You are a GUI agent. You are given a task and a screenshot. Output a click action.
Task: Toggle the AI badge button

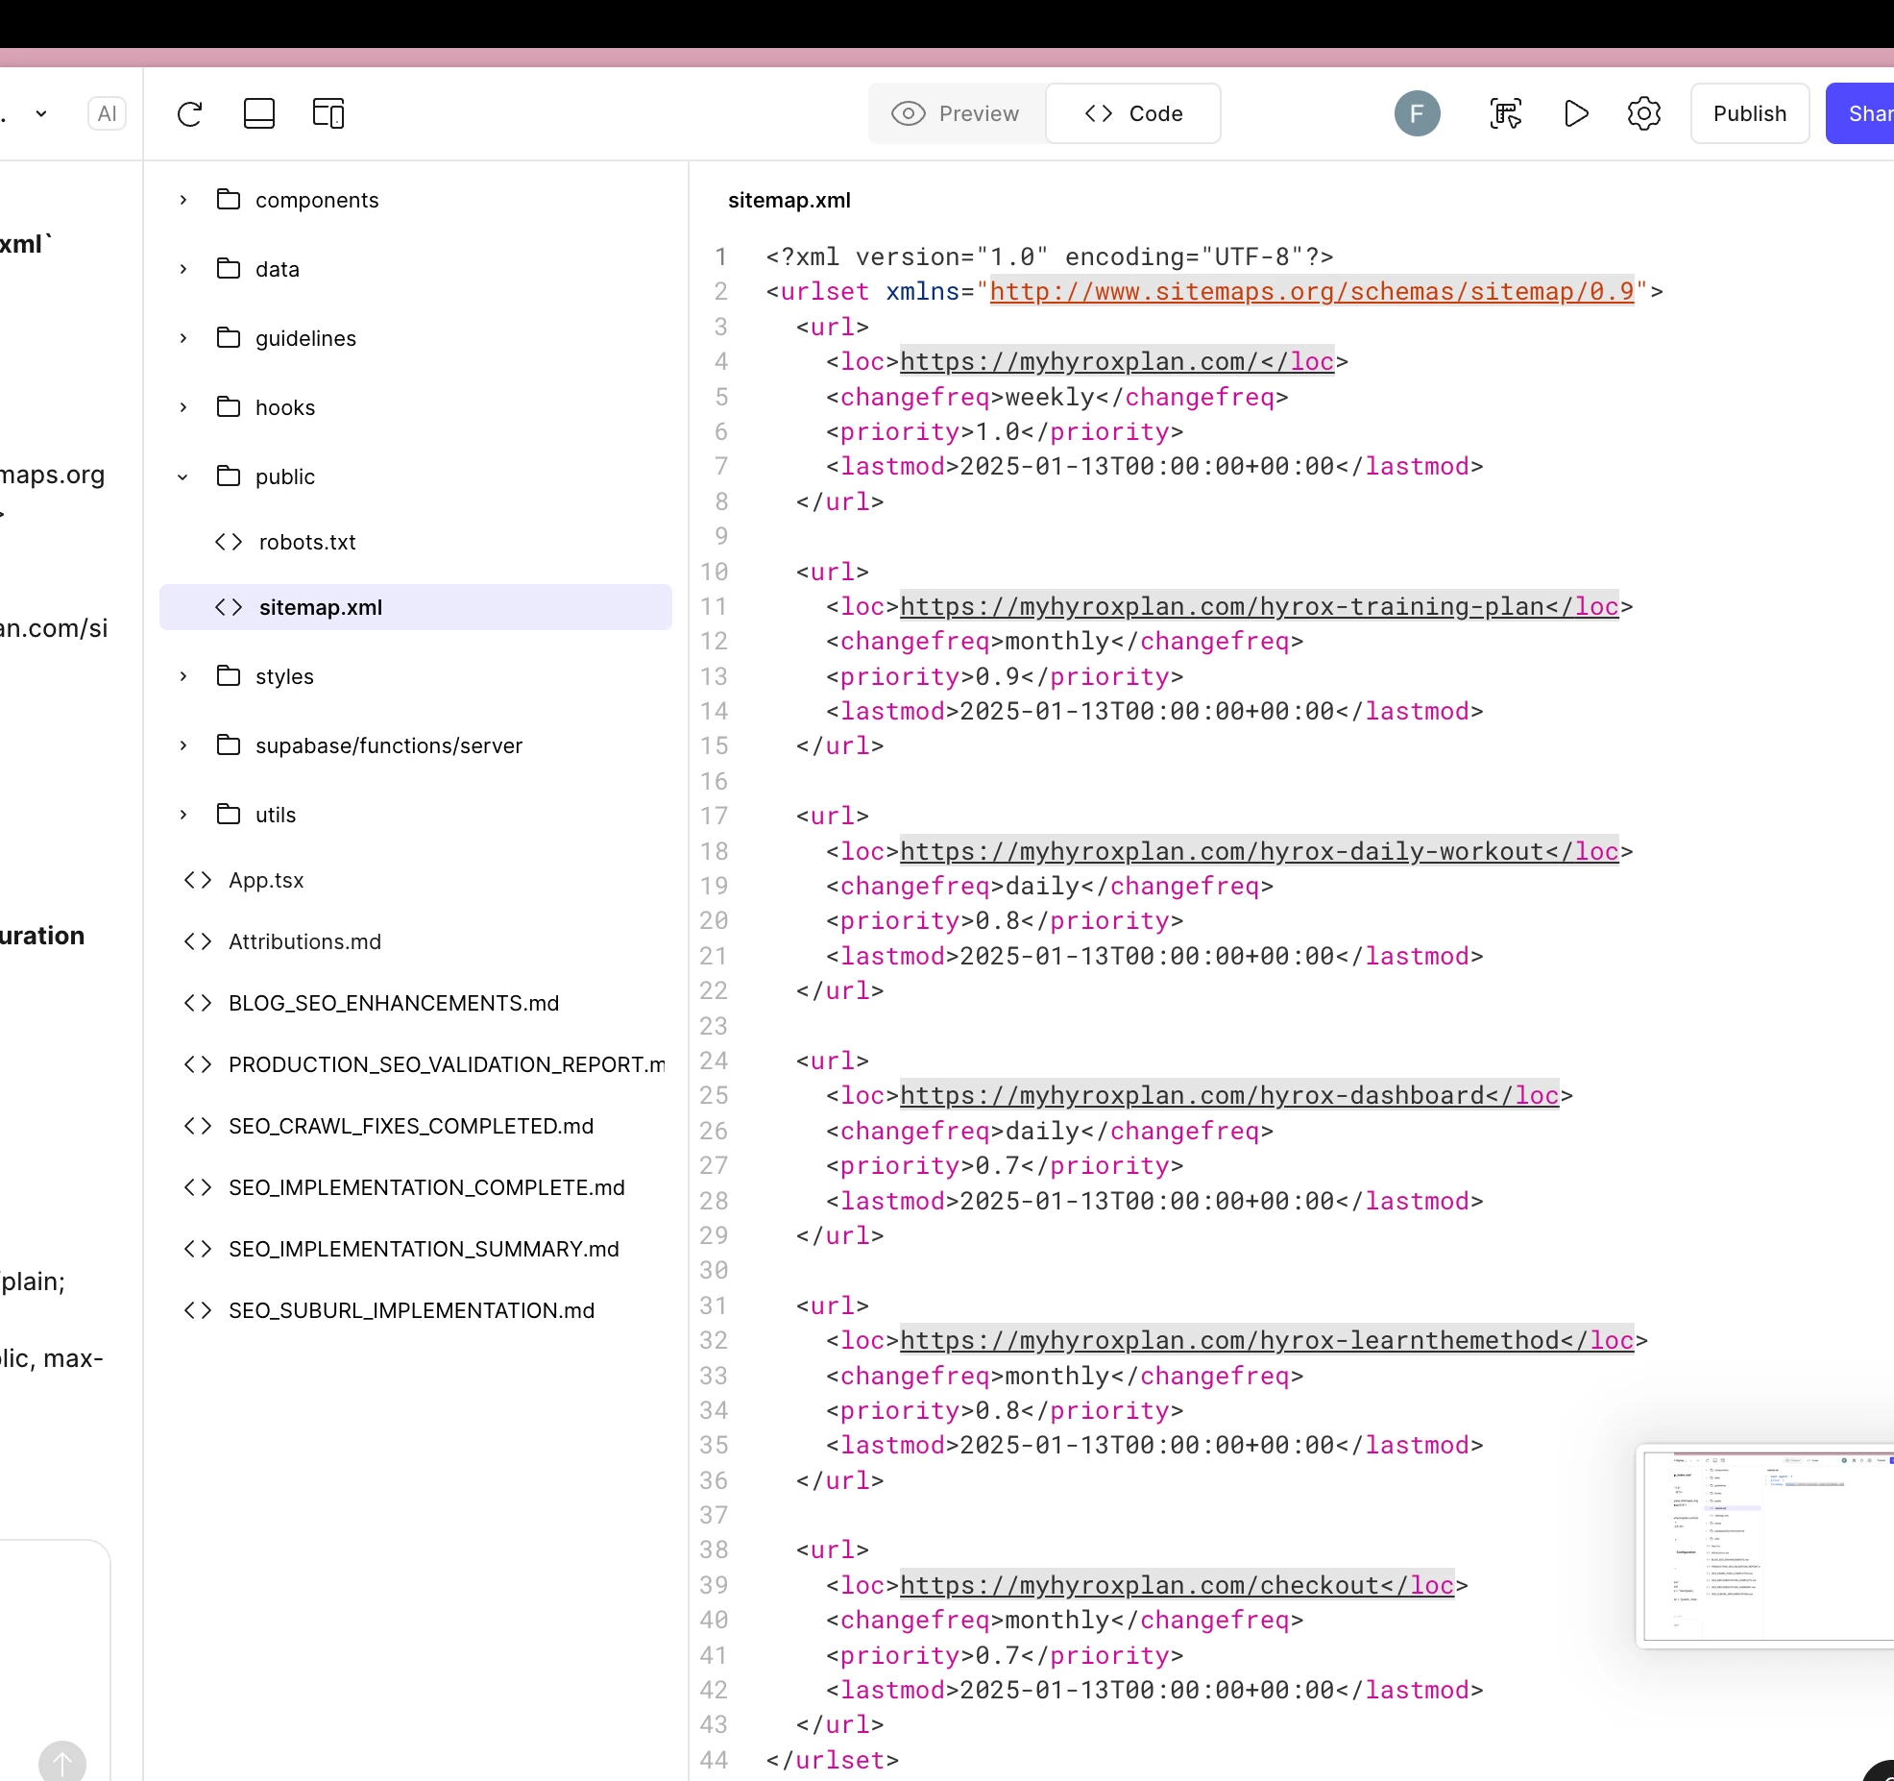107,114
